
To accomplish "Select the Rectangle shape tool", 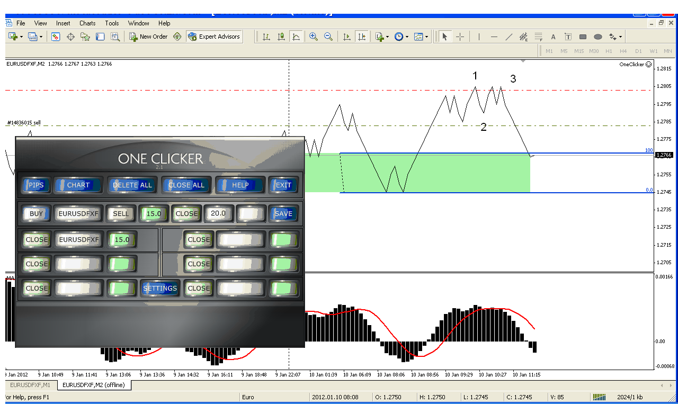I will (x=583, y=37).
